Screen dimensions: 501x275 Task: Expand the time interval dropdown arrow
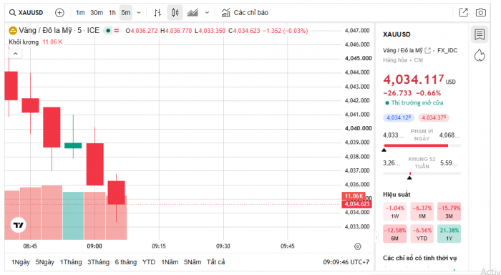click(139, 13)
